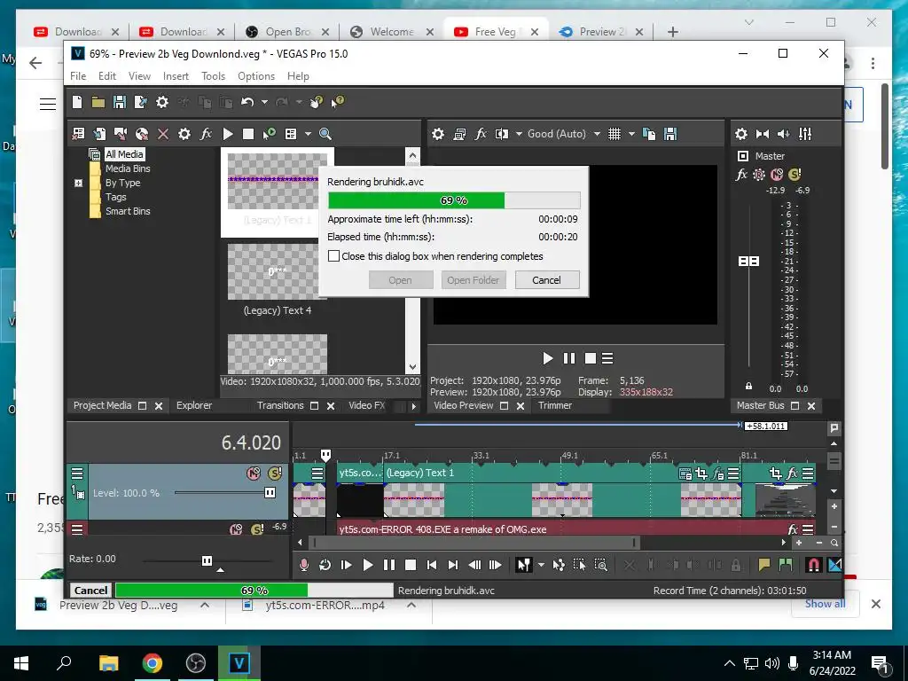The image size is (908, 681).
Task: Open the Tools menu
Action: click(213, 76)
